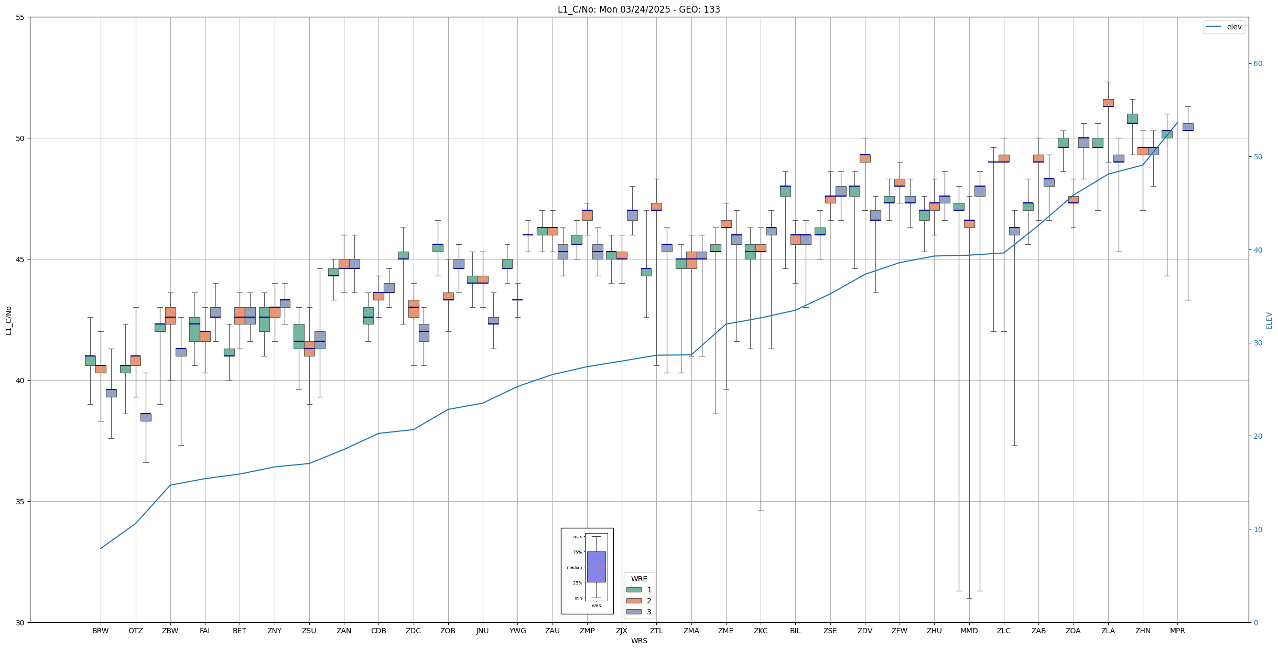This screenshot has width=1278, height=650.
Task: Click the WRS x-axis title
Action: (x=638, y=641)
